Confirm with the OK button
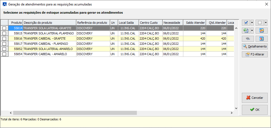Screen dimensions: 271x128 click(x=255, y=110)
